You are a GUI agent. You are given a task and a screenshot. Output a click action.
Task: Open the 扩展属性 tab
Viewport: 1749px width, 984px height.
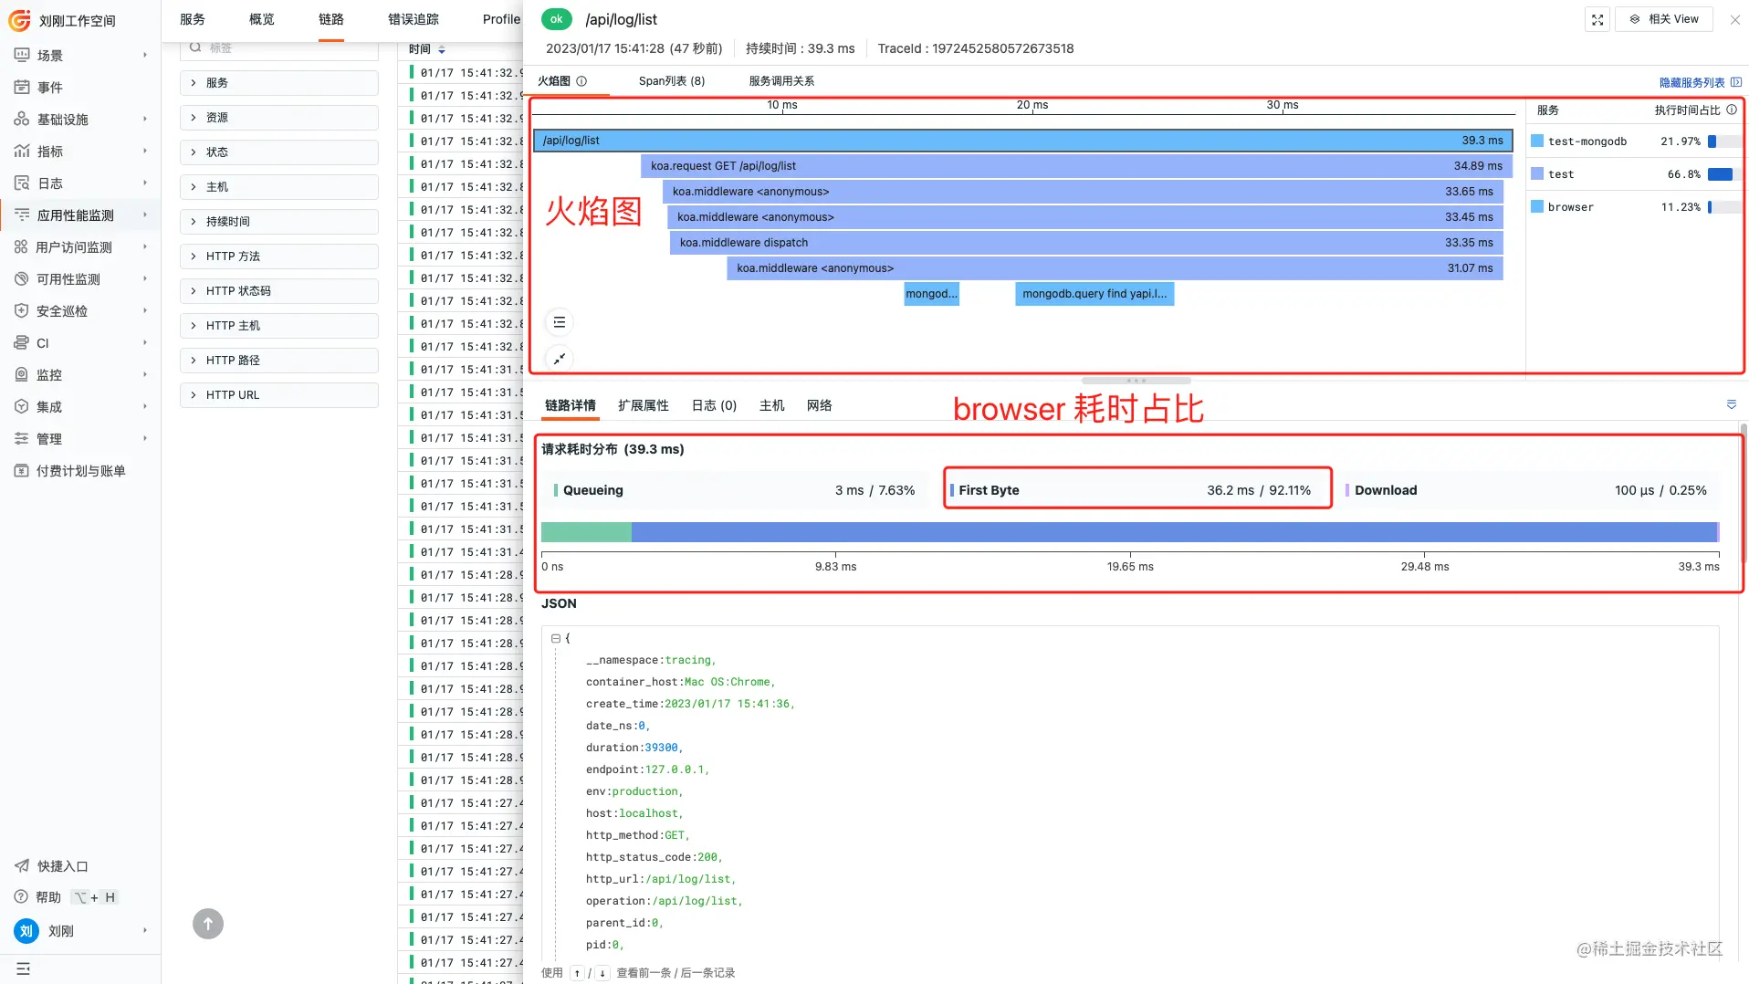644,405
